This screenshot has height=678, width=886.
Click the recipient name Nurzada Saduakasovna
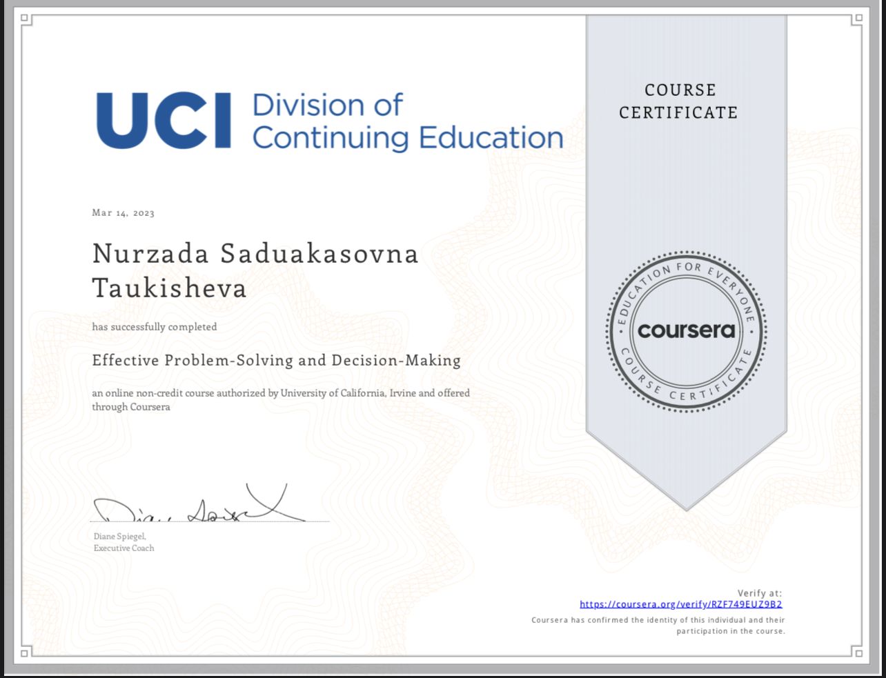pos(255,254)
